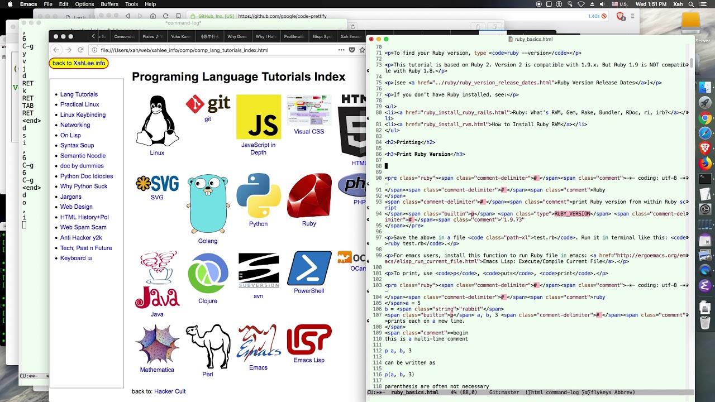Open the git logo tutorial

208,104
